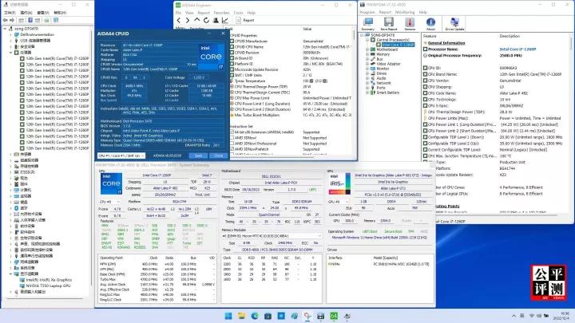The width and height of the screenshot is (575, 323).
Task: Expand DellInstrumentation in Device Manager
Action: click(10, 35)
